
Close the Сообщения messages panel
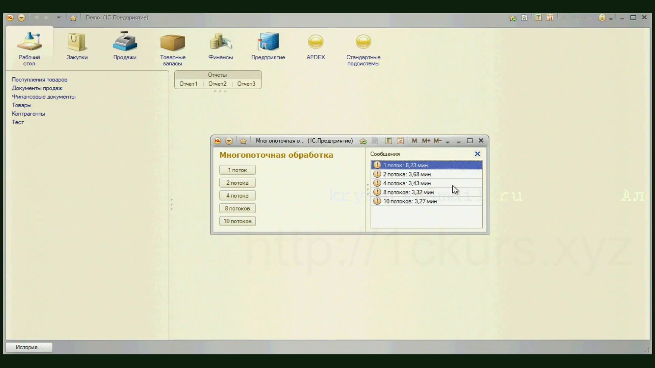point(477,154)
